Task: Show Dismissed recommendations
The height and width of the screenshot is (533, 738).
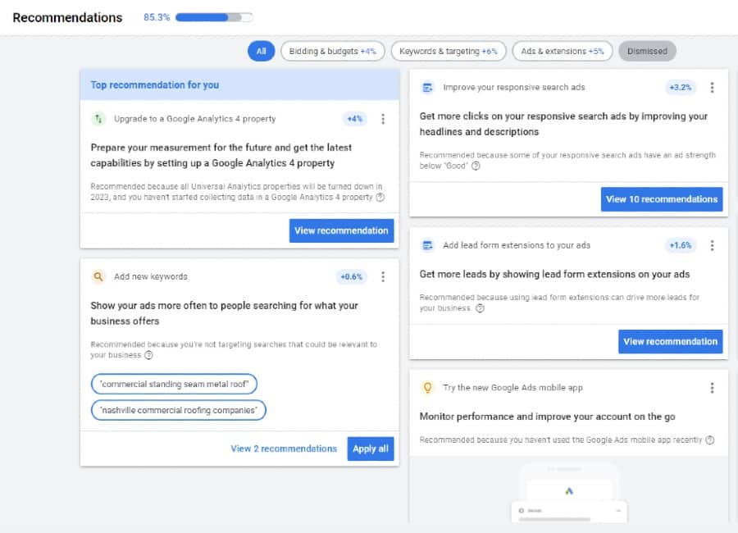Action: click(647, 51)
